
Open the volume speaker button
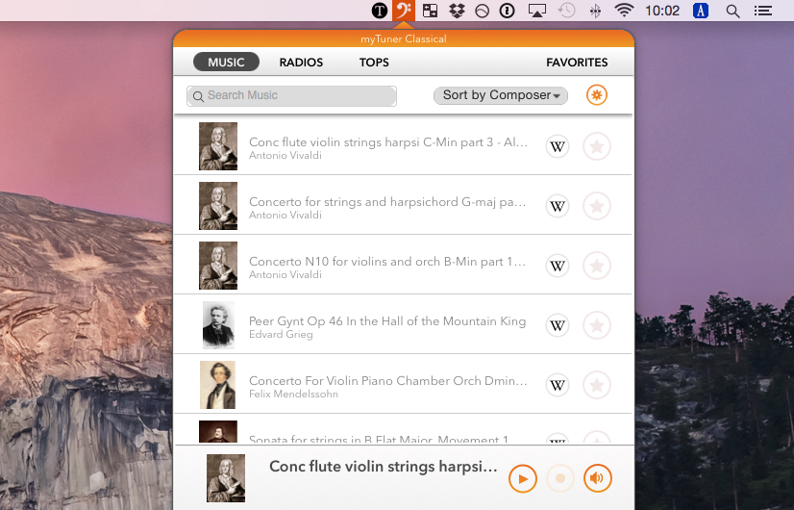coord(598,478)
